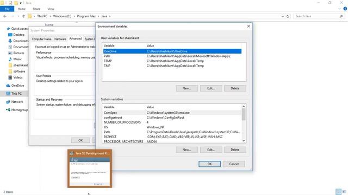Image resolution: width=348 pixels, height=195 pixels.
Task: Select OneDrive in navigation pane
Action: (15, 86)
